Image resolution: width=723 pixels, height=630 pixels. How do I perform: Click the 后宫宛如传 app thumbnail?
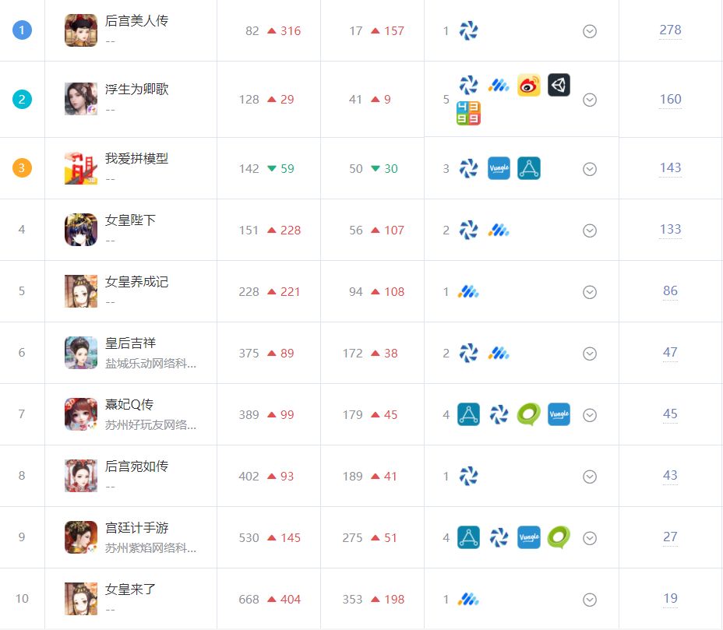(x=81, y=476)
